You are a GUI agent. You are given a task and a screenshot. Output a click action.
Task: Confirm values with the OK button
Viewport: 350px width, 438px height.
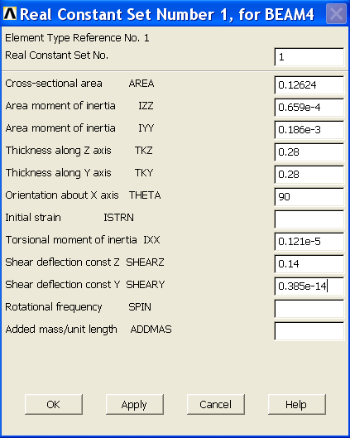pyautogui.click(x=54, y=404)
